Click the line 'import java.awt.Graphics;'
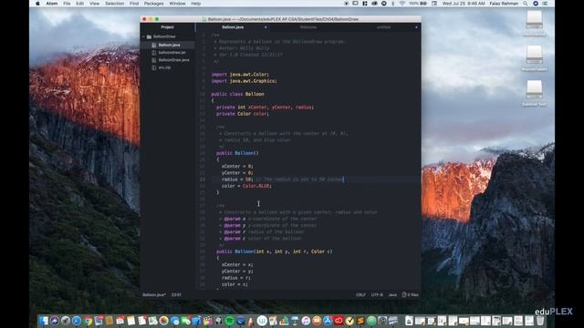Viewport: 584px width, 328px height. click(x=244, y=81)
